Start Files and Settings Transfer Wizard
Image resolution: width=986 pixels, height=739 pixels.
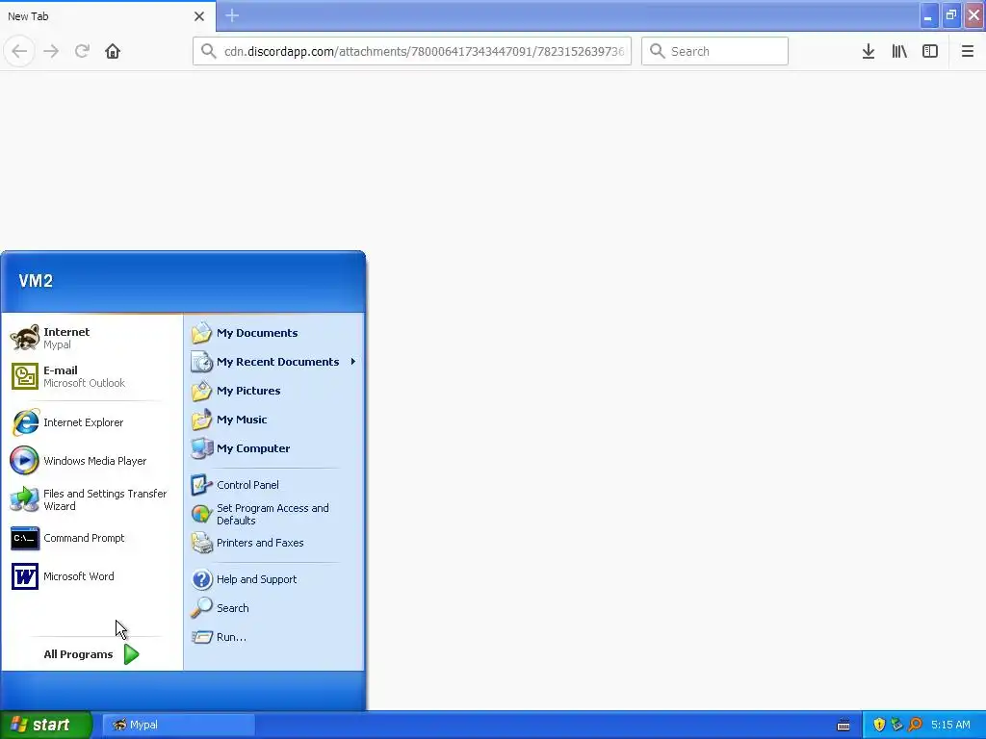(91, 499)
